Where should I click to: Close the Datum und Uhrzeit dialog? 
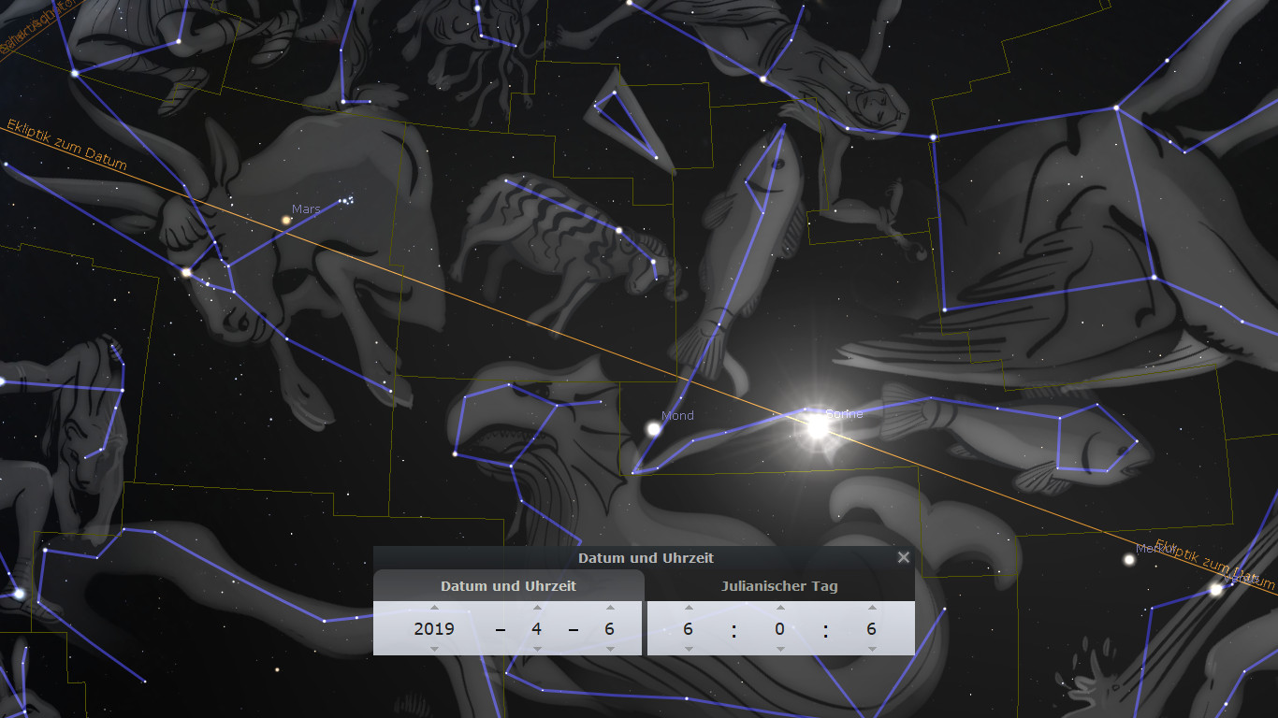(x=903, y=557)
